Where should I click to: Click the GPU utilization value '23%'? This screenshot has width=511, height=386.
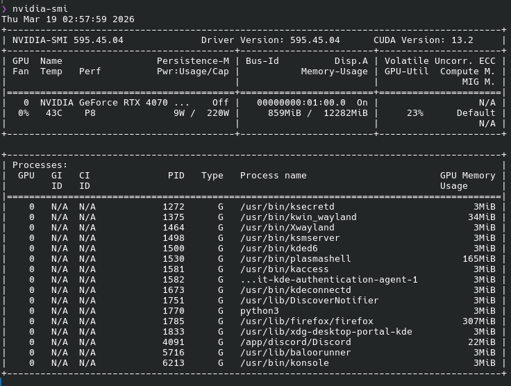pos(415,113)
